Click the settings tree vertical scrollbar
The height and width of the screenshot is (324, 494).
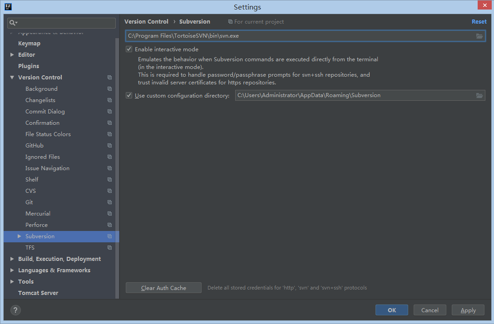(x=117, y=168)
